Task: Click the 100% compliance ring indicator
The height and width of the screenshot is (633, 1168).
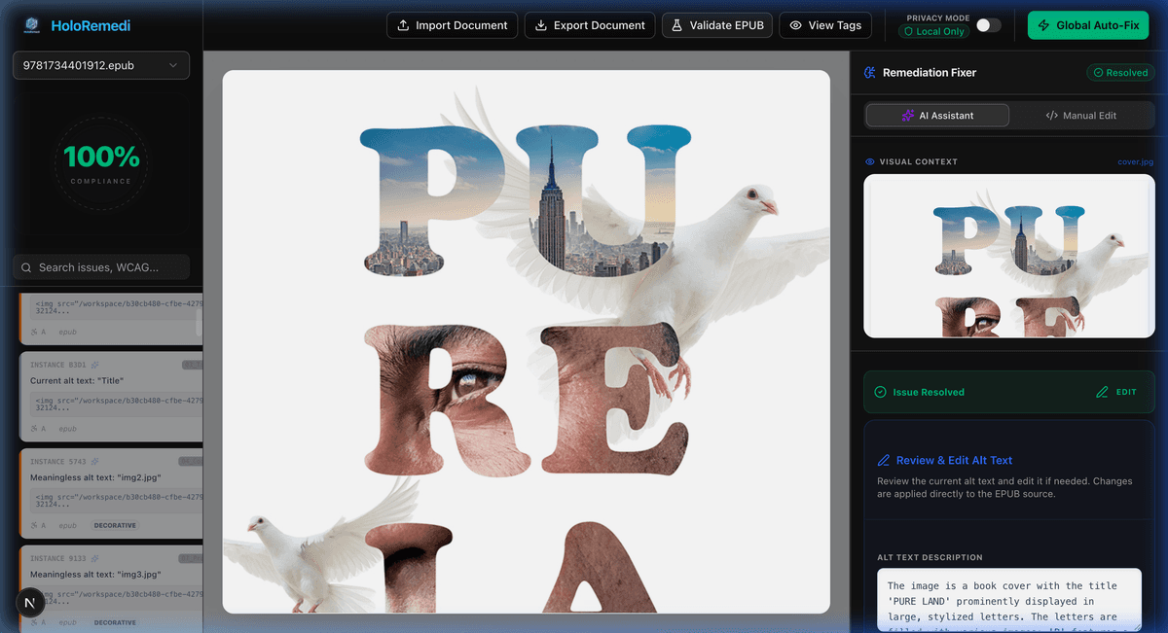Action: point(100,162)
